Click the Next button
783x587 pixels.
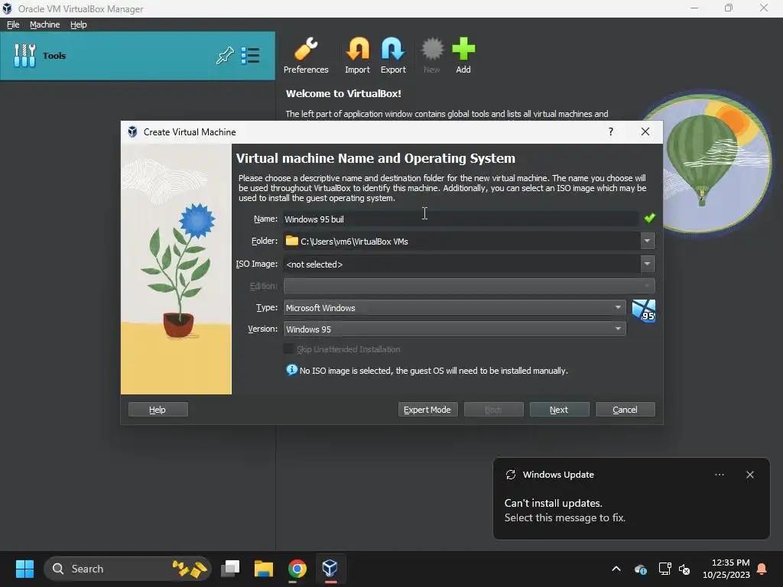[x=559, y=410]
